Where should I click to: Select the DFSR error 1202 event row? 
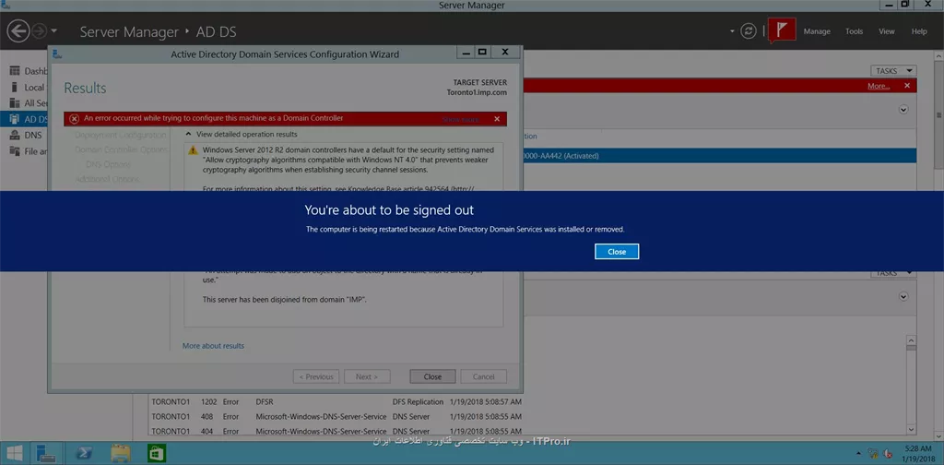click(337, 401)
